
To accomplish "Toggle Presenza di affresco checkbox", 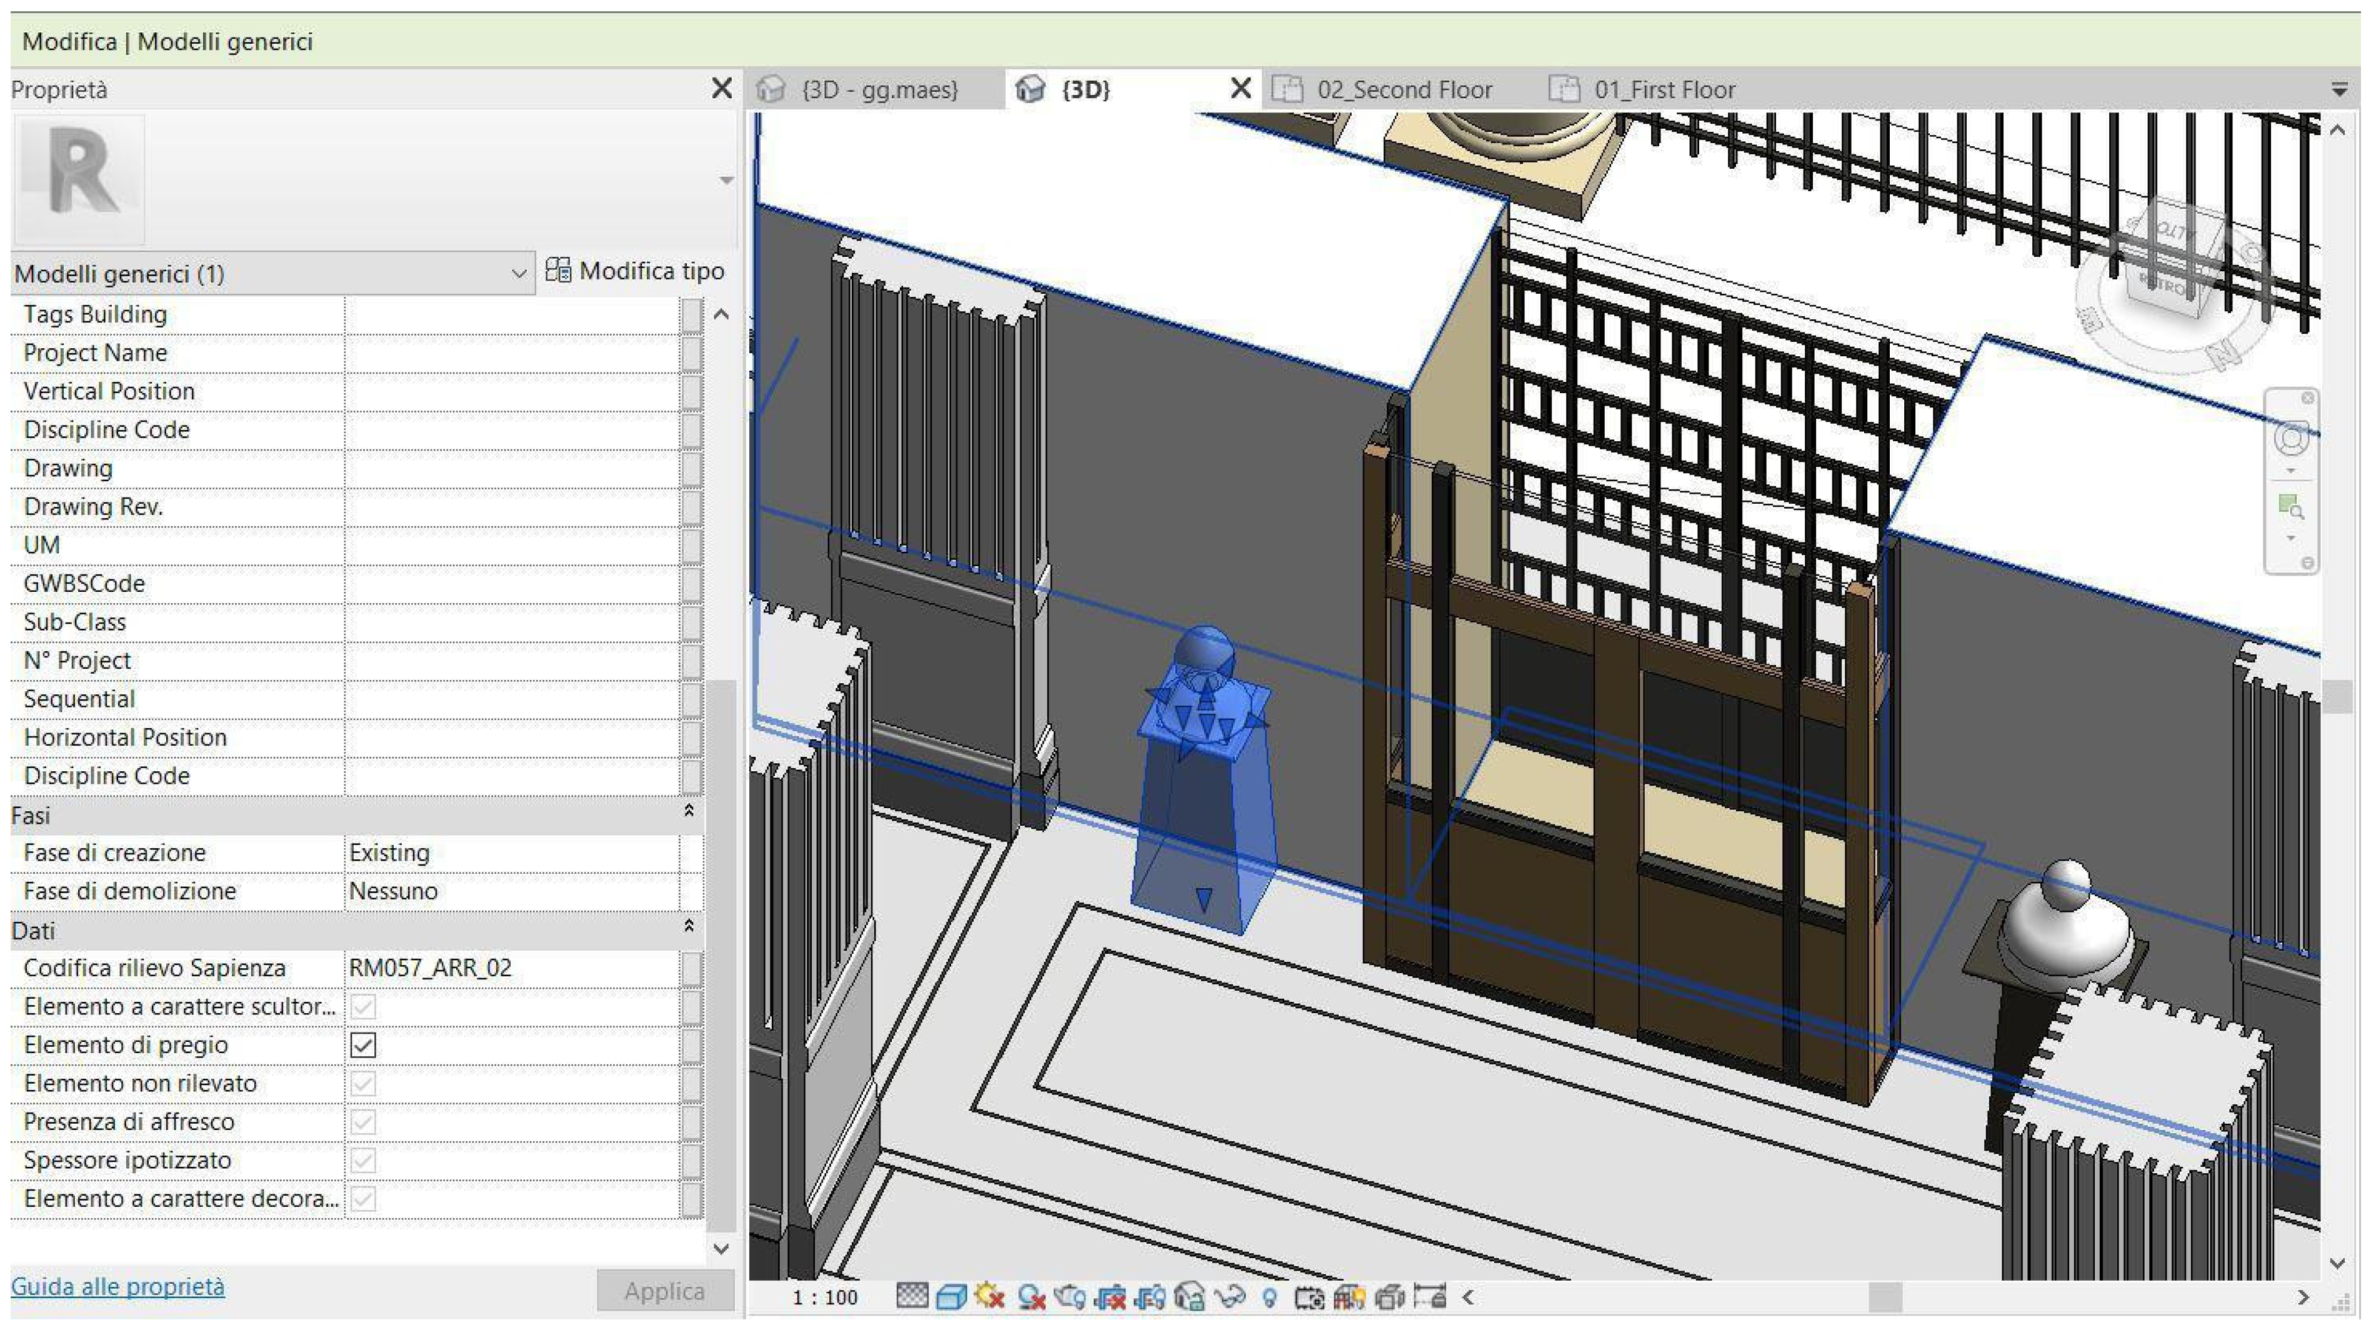I will coord(364,1121).
